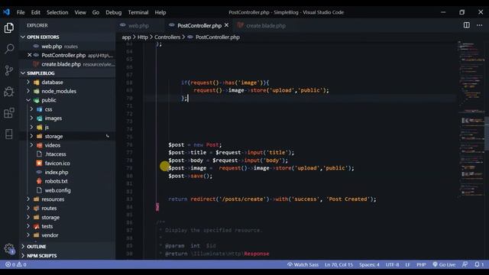The height and width of the screenshot is (275, 489).
Task: Open the View menu
Action: point(80,12)
